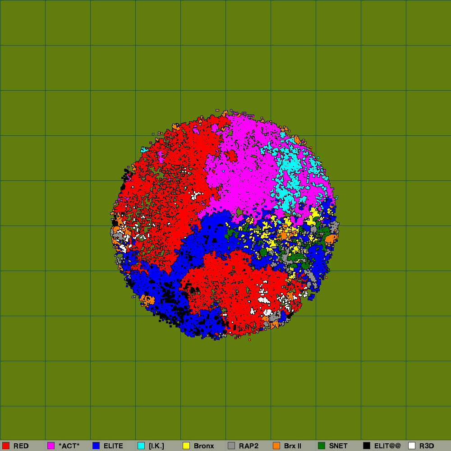This screenshot has width=451, height=451.
Task: Select the ELITE team name label
Action: point(113,446)
